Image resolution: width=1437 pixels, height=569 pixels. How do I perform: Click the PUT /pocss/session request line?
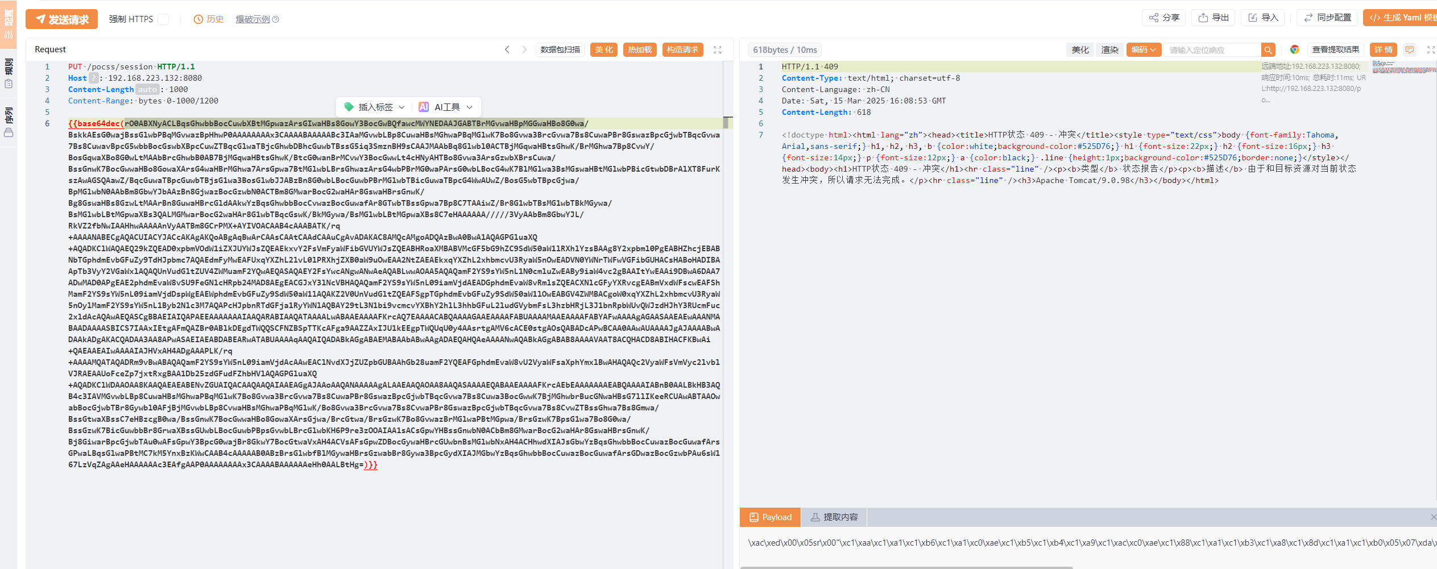131,67
